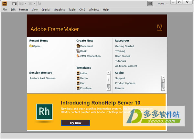Open the User Guides link

click(123, 56)
